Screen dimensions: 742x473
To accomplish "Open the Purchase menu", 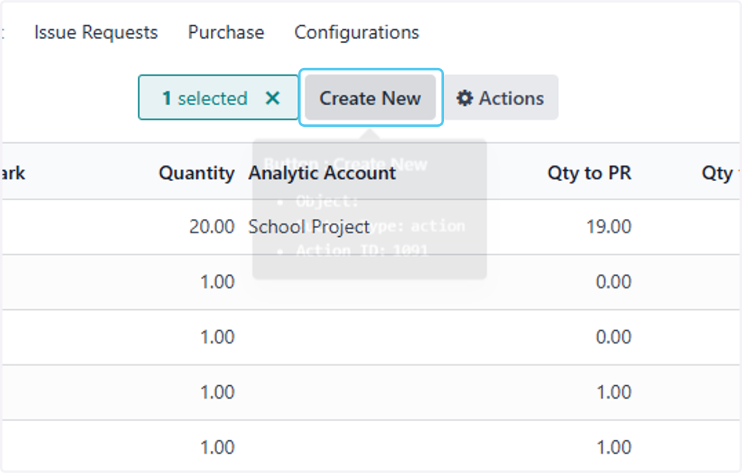I will [x=226, y=32].
